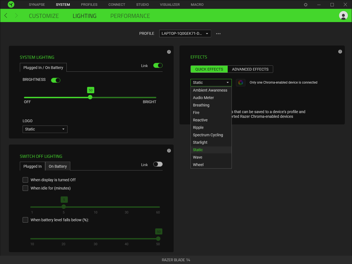Screen dimensions: 352x264
Task: Minimize the Synapse window
Action: pyautogui.click(x=319, y=5)
